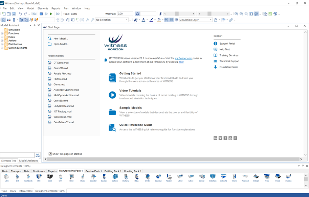The width and height of the screenshot is (309, 197).
Task: Switch to the Service Pack 1 tab
Action: tap(93, 171)
